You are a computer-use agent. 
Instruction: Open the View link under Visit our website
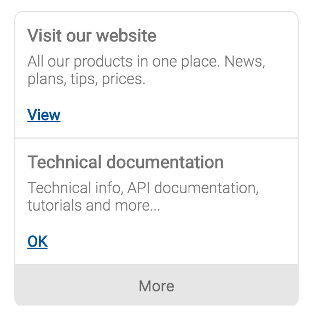(44, 115)
